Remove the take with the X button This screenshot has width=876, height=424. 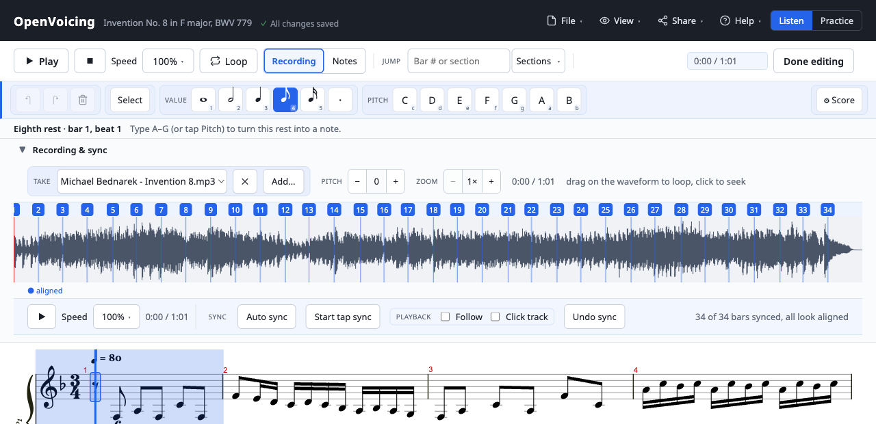(x=244, y=181)
